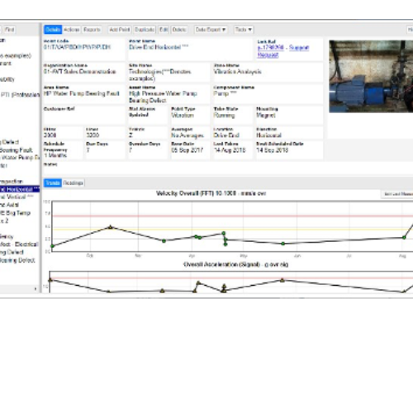413x413 pixels.
Task: Click the Delete button
Action: 179,30
